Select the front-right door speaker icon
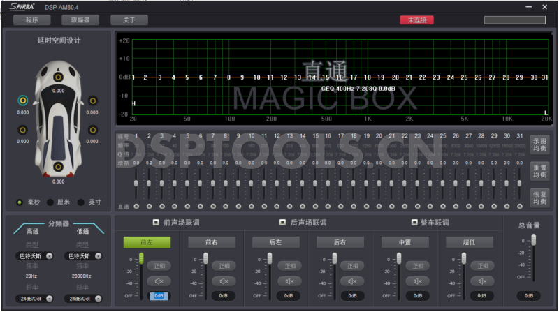 coord(93,101)
